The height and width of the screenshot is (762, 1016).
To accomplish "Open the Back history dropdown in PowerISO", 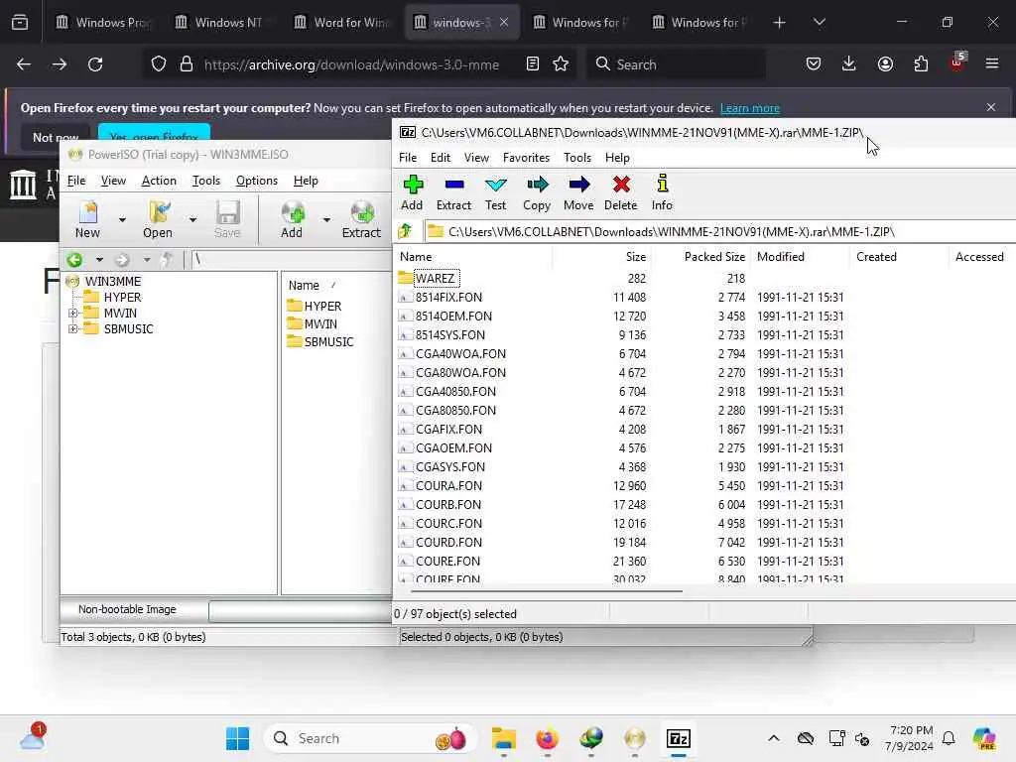I will pos(99,260).
